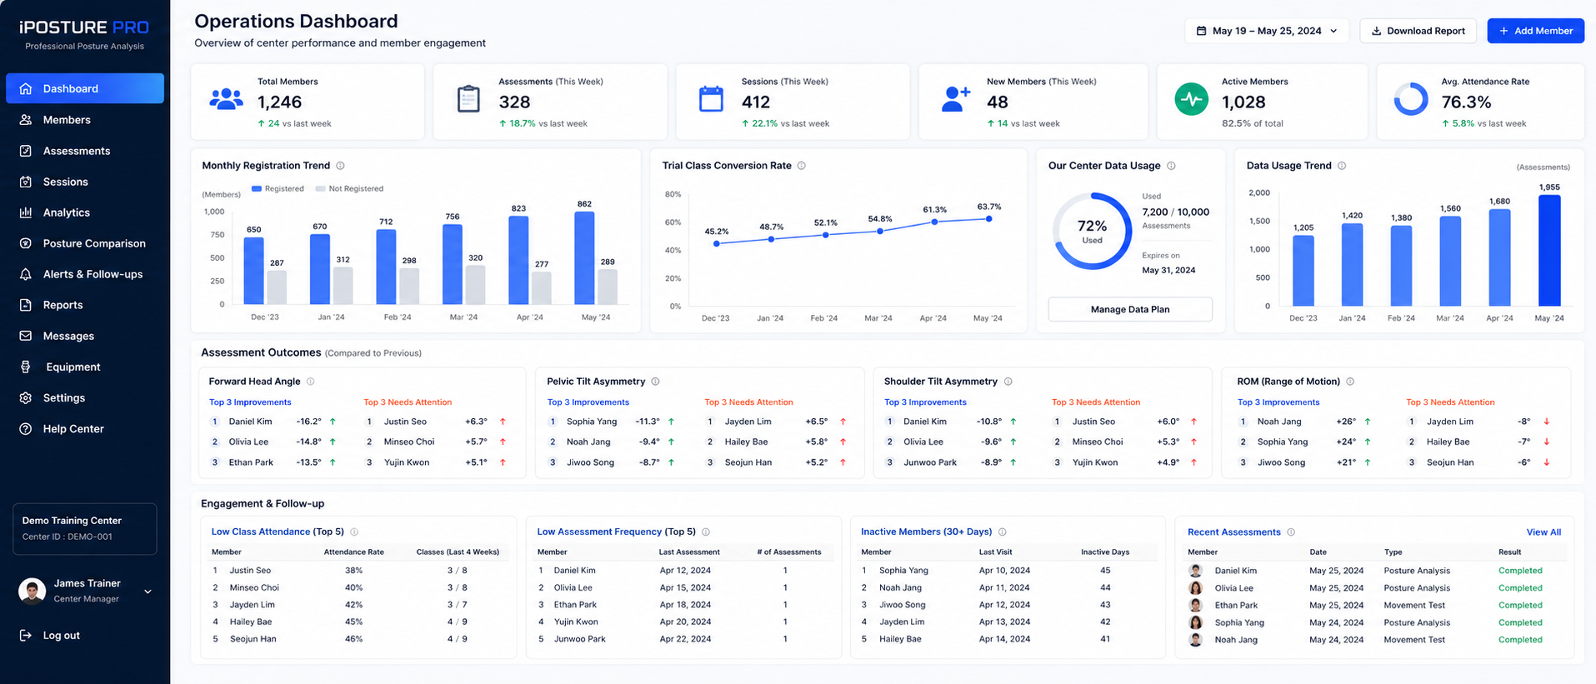Click the info icon next to Trial Class Conversion Rate
Image resolution: width=1596 pixels, height=684 pixels.
point(802,166)
